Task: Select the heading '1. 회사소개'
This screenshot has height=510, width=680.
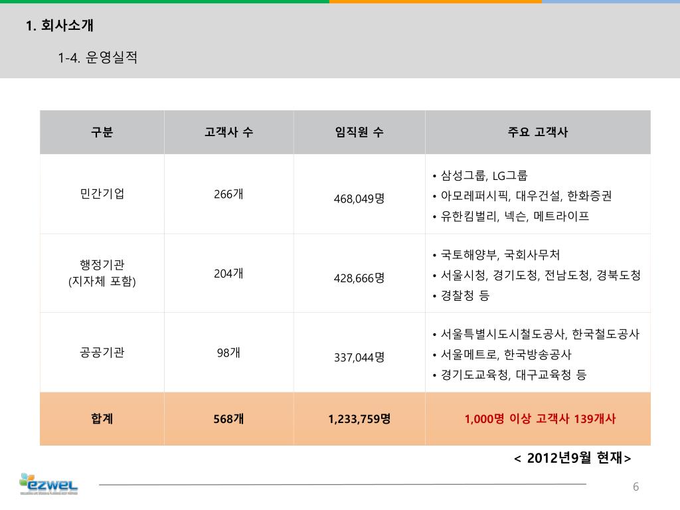Action: pos(59,25)
